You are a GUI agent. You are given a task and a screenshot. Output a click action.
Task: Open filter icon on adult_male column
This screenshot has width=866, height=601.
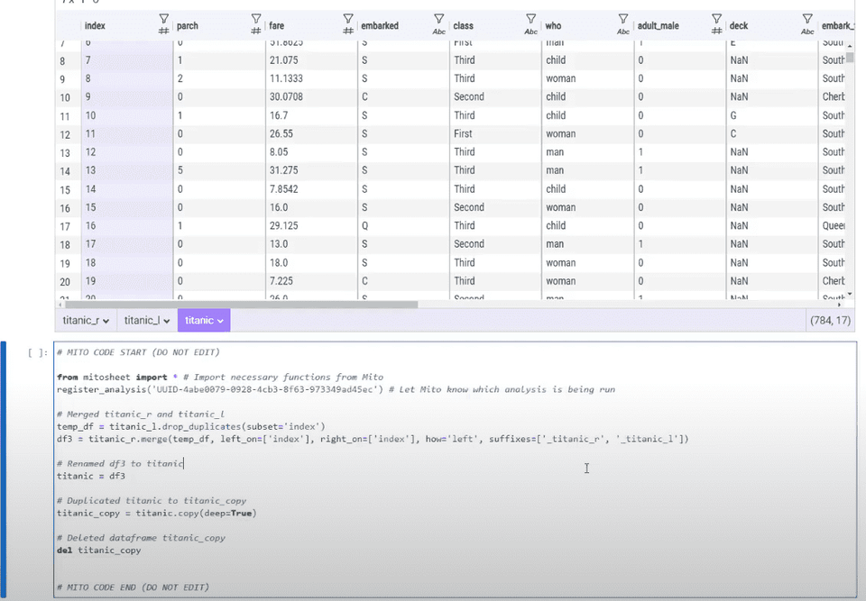pos(716,19)
